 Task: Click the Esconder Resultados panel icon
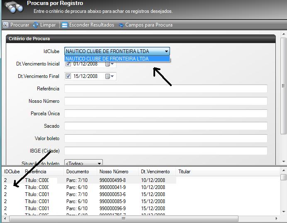(x=65, y=25)
